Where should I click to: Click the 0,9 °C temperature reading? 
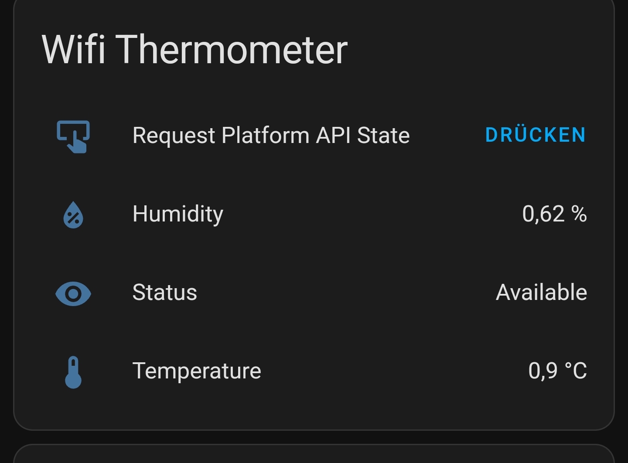click(x=557, y=371)
